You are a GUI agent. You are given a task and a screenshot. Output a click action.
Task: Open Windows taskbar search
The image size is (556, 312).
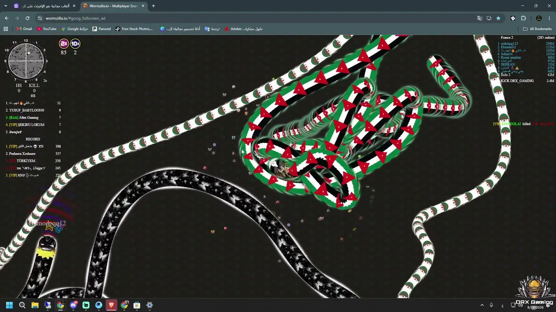22,305
